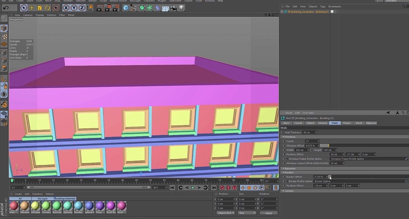Show the No Layer materials tab
The width and height of the screenshot is (409, 219).
tap(43, 199)
